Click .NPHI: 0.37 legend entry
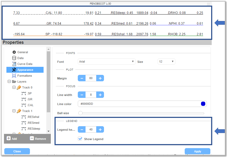This screenshot has height=158, width=228. point(176,24)
